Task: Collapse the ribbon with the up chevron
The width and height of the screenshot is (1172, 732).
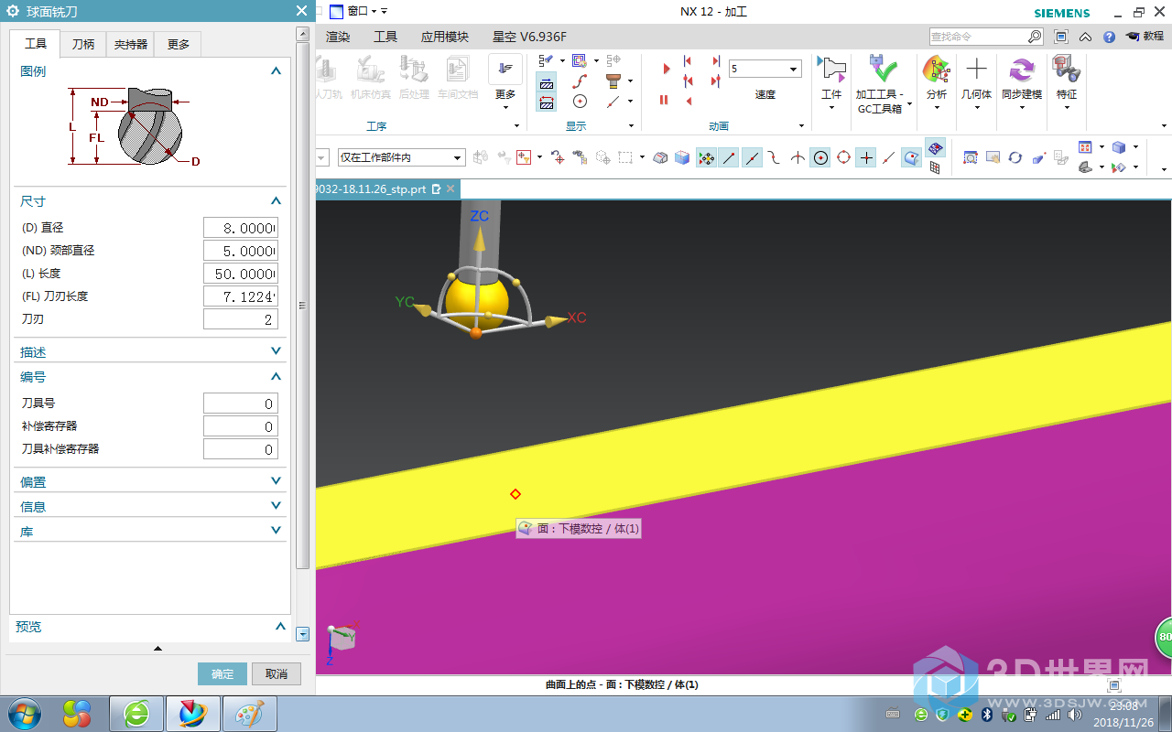Action: (1085, 37)
